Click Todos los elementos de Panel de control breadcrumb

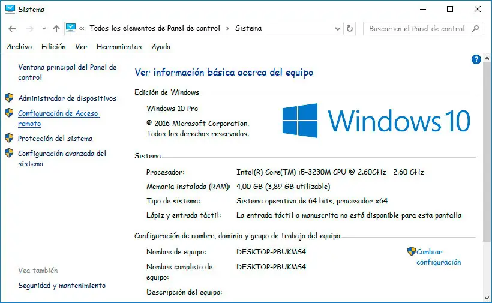coord(155,28)
